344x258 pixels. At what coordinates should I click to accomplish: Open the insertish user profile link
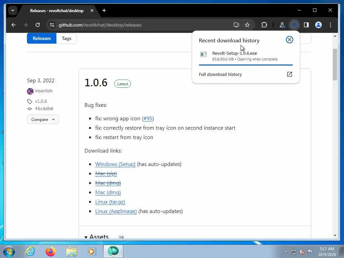(x=44, y=91)
